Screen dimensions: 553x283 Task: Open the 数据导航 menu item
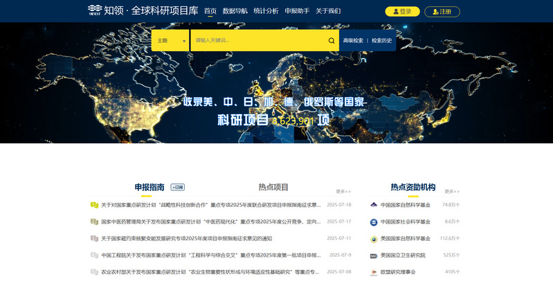235,11
